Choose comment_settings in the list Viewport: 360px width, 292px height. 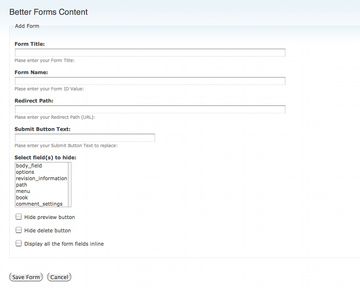39,204
